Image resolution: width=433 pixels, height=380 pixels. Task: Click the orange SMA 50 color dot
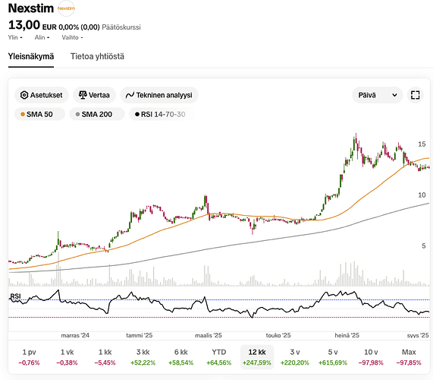[x=23, y=114]
